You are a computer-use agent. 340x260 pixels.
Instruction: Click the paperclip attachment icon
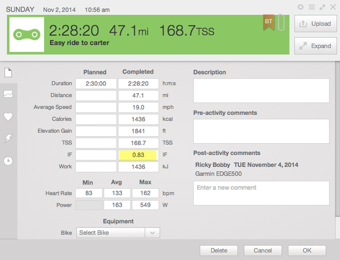281,22
